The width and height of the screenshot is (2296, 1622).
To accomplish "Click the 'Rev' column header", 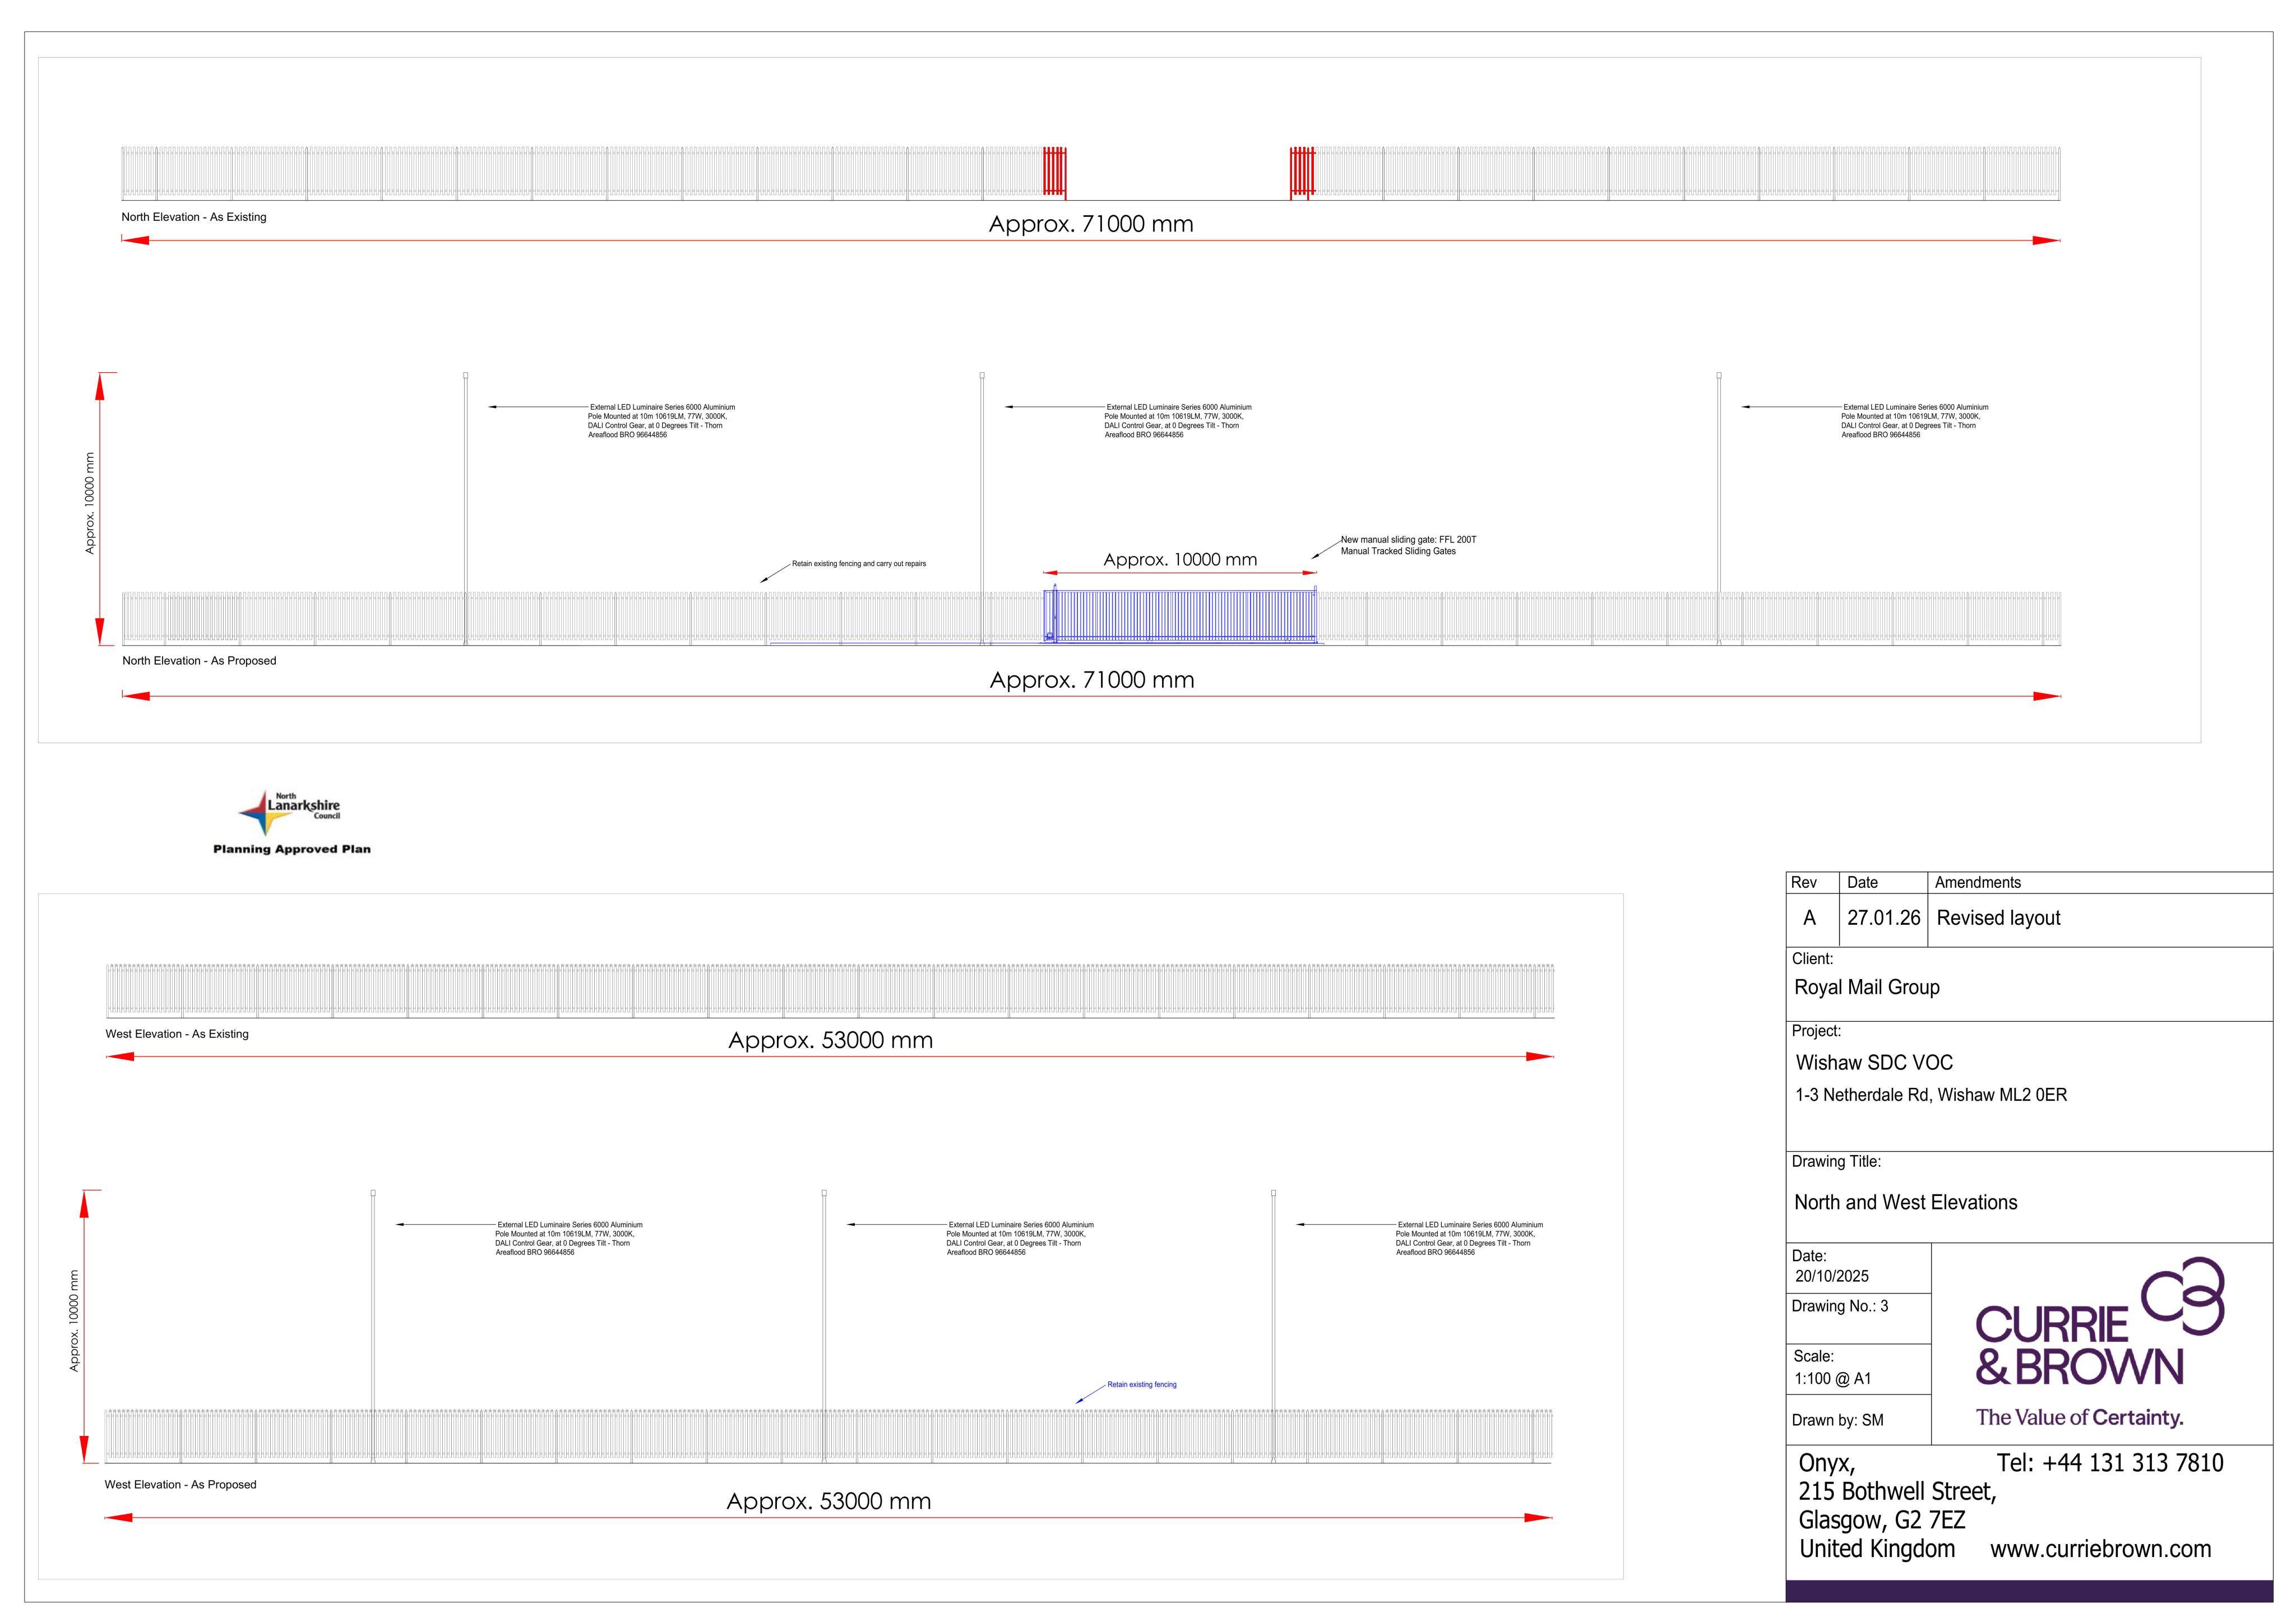I will [1804, 882].
